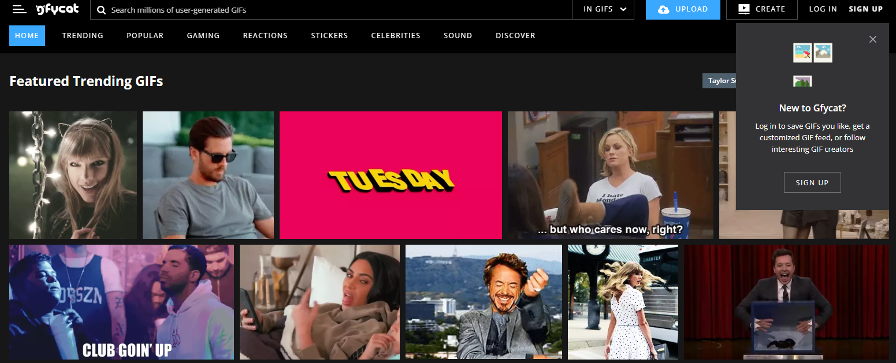Go to the Stickers tab
896x363 pixels.
[x=329, y=36]
